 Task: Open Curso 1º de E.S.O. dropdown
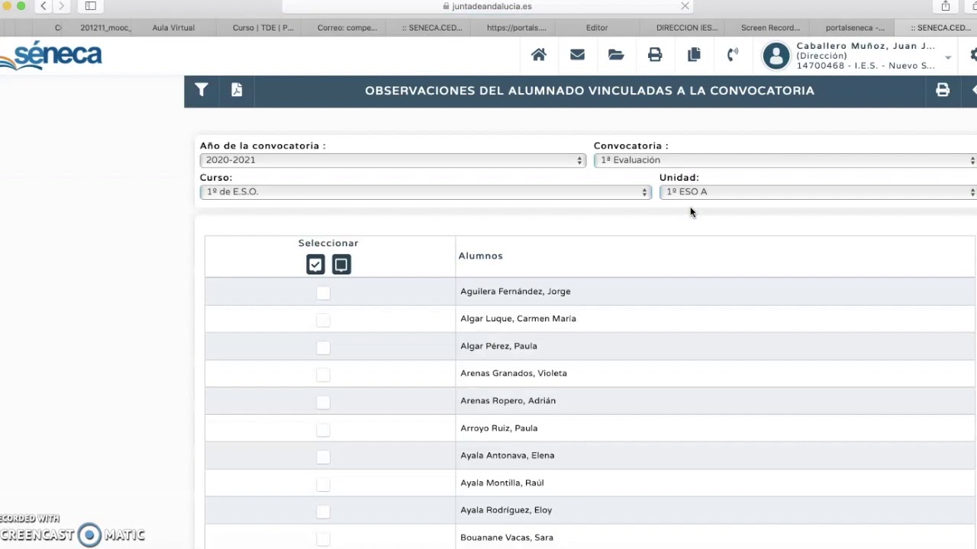click(425, 192)
